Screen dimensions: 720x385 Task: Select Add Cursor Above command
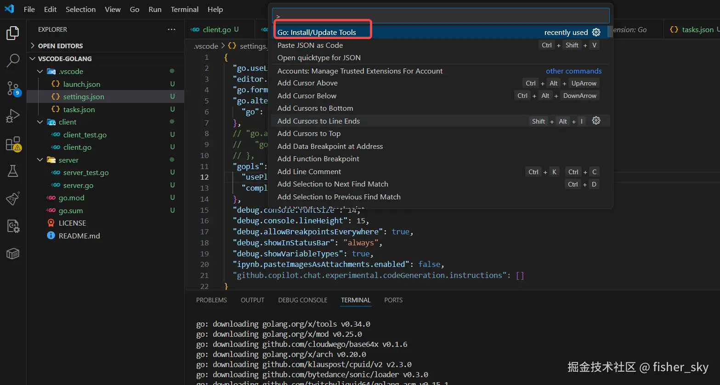[x=440, y=83]
